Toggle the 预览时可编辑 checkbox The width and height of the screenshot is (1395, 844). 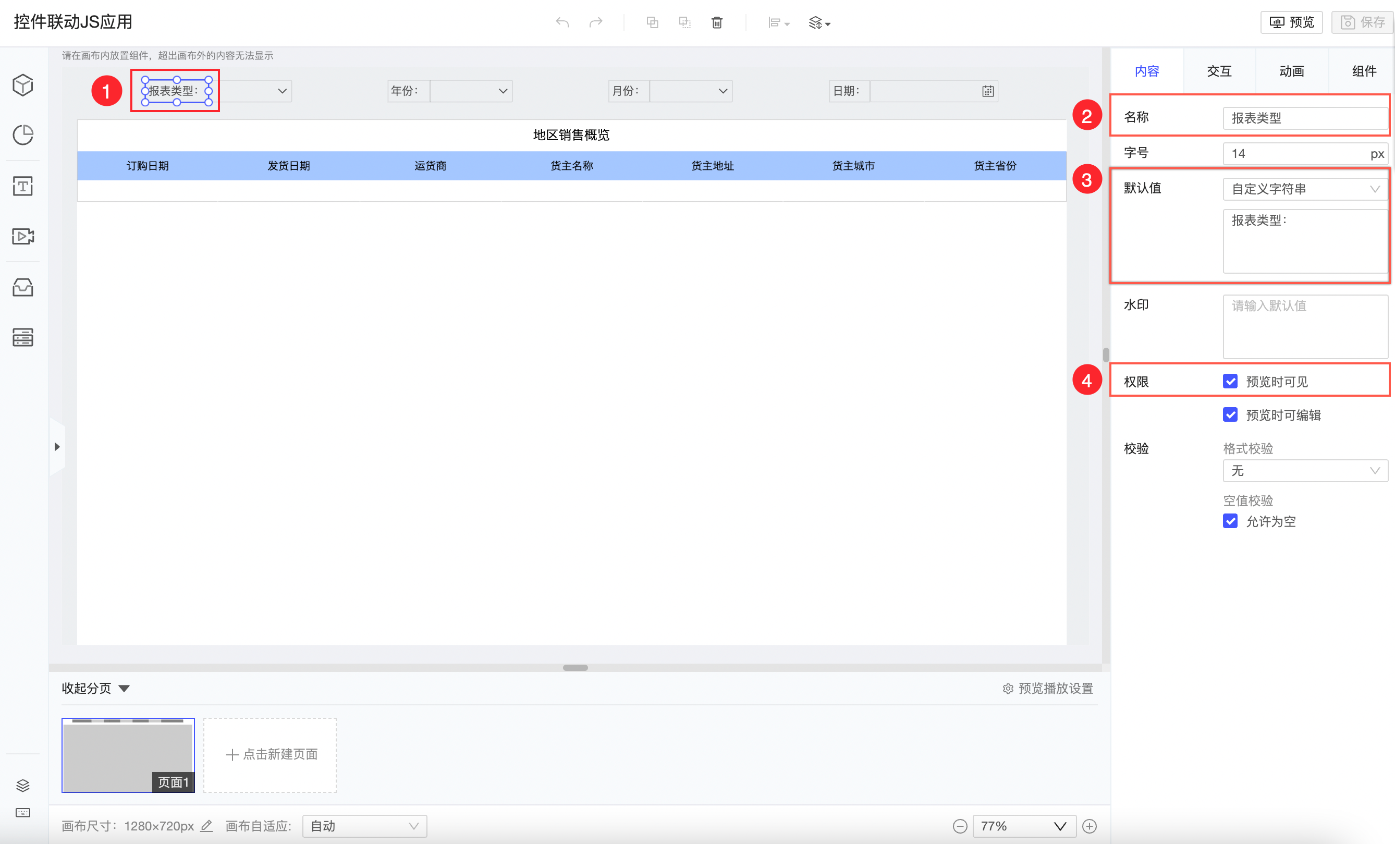coord(1230,415)
